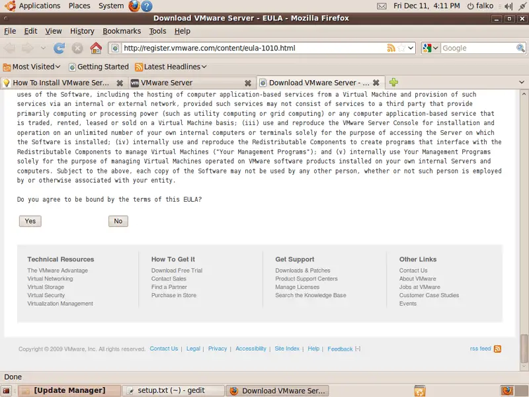The width and height of the screenshot is (529, 397).
Task: Click Jobs at VMware link
Action: point(420,287)
